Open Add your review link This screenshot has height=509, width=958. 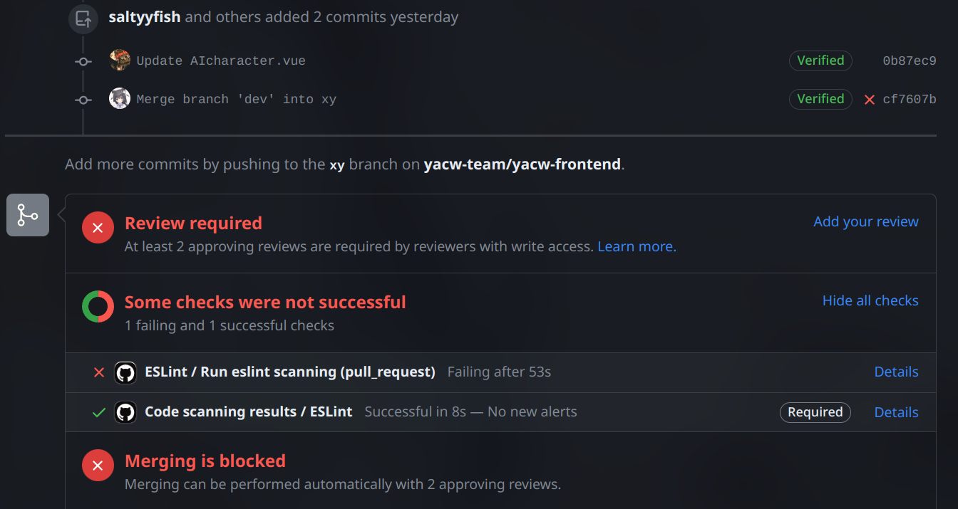coord(866,221)
